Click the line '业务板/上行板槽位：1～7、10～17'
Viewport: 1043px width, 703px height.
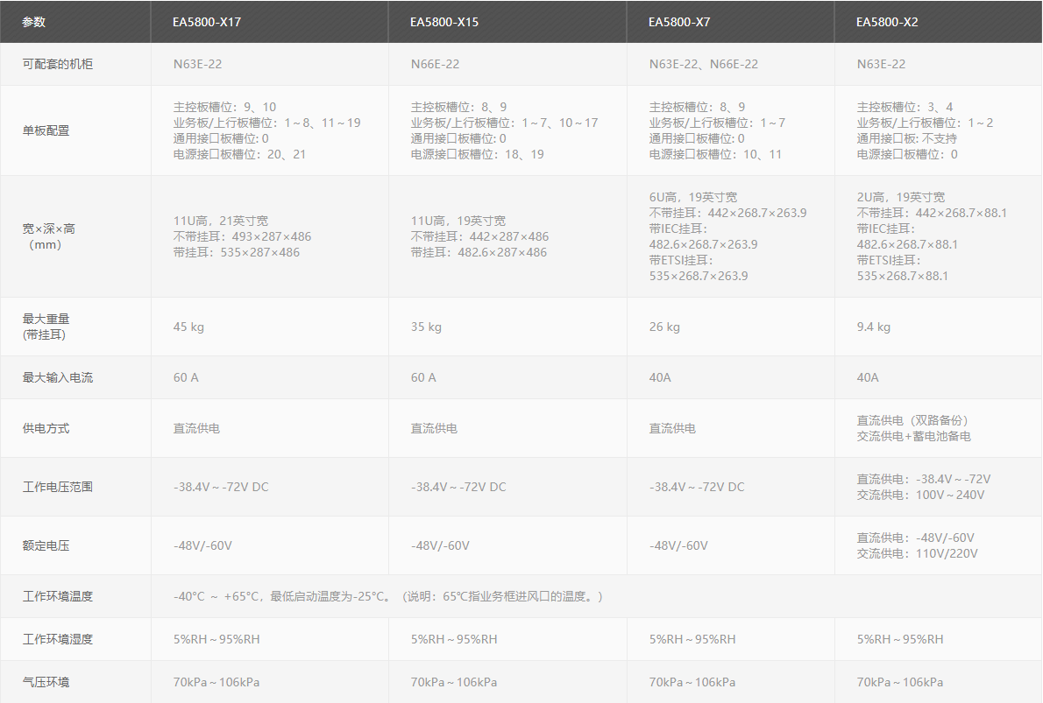[504, 123]
